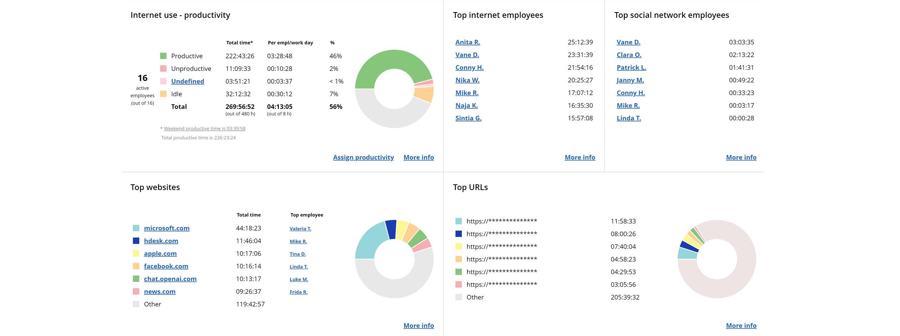The image size is (900, 336).
Task: Open More info under Internet use productivity
Action: 419,157
